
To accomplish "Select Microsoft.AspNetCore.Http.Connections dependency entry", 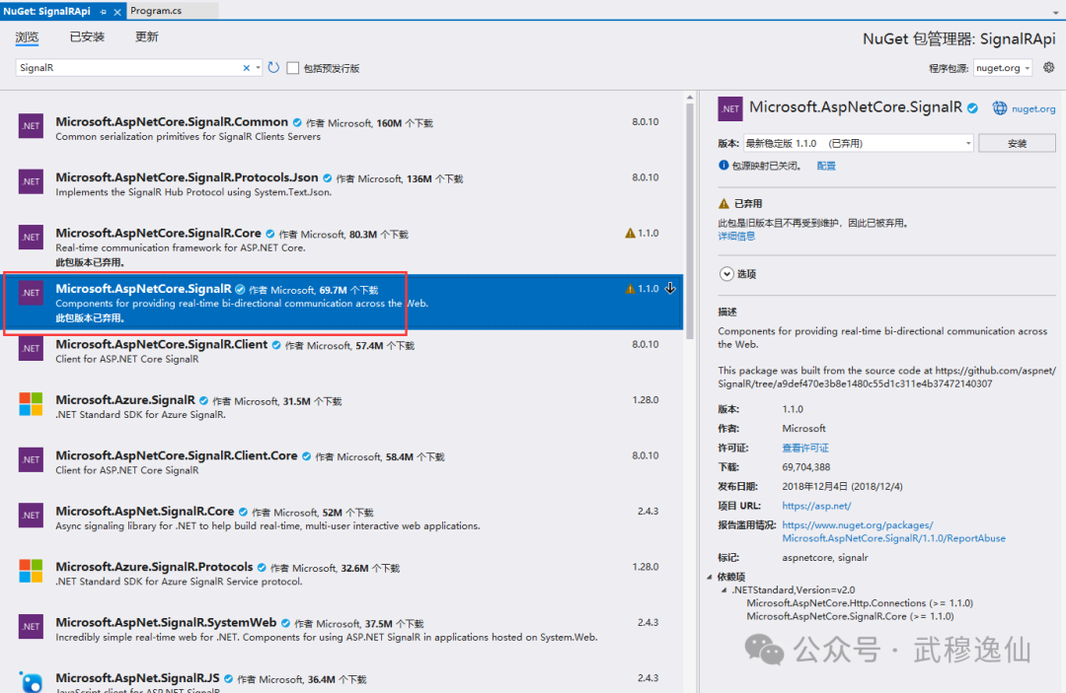I will (860, 602).
